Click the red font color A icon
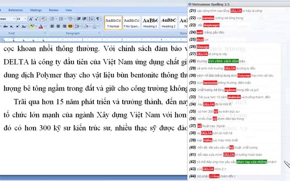Viewport: 290px width, 181px height. click(x=41, y=26)
